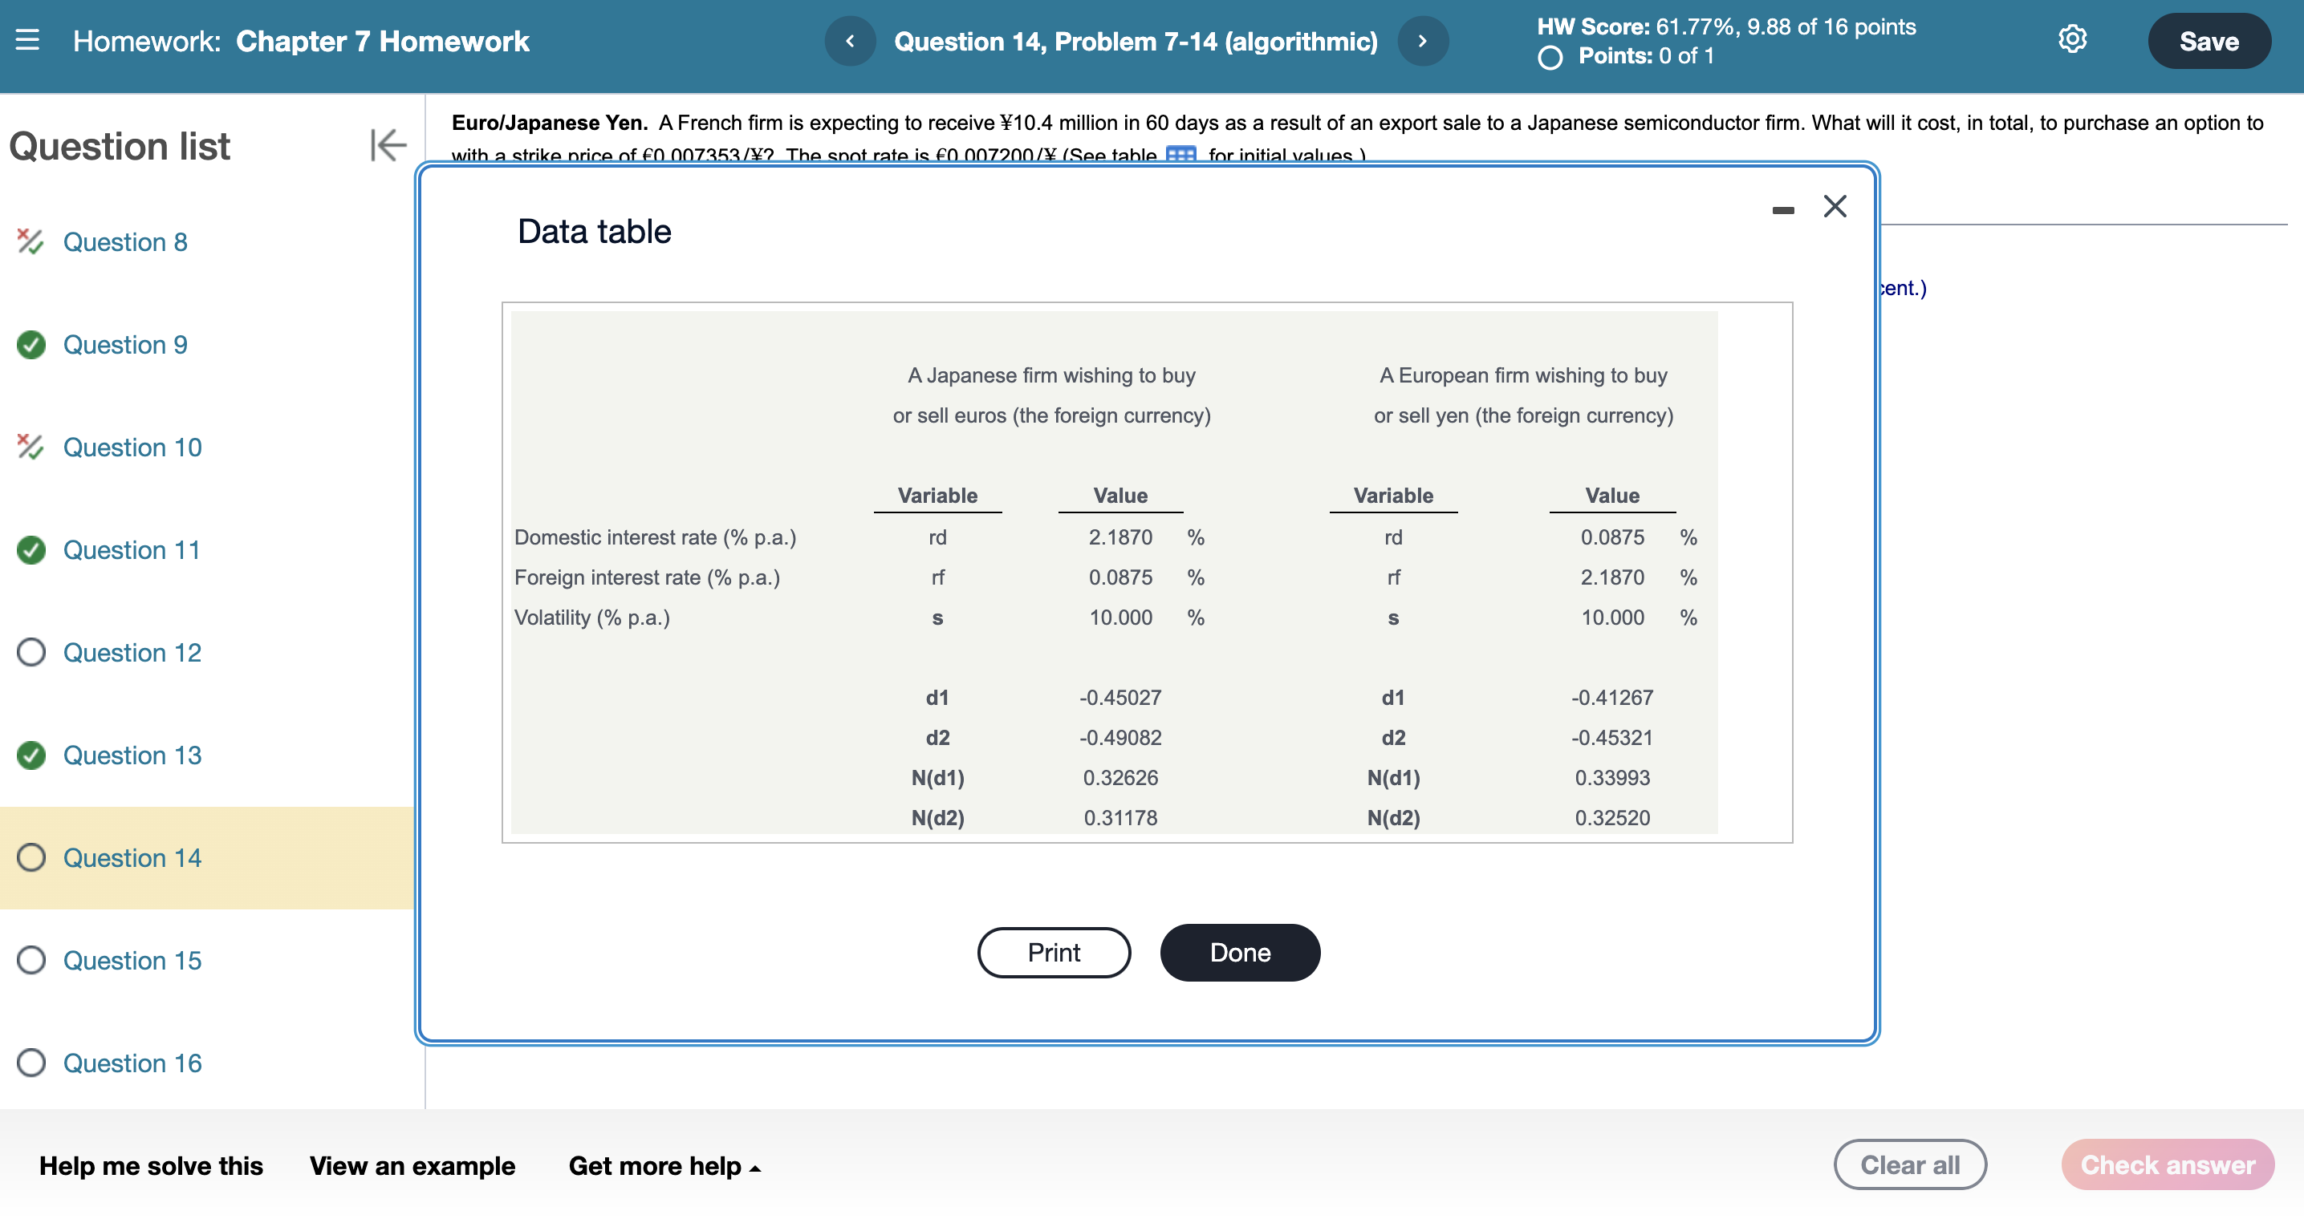Click View an example
Viewport: 2304px width, 1227px height.
tap(412, 1166)
